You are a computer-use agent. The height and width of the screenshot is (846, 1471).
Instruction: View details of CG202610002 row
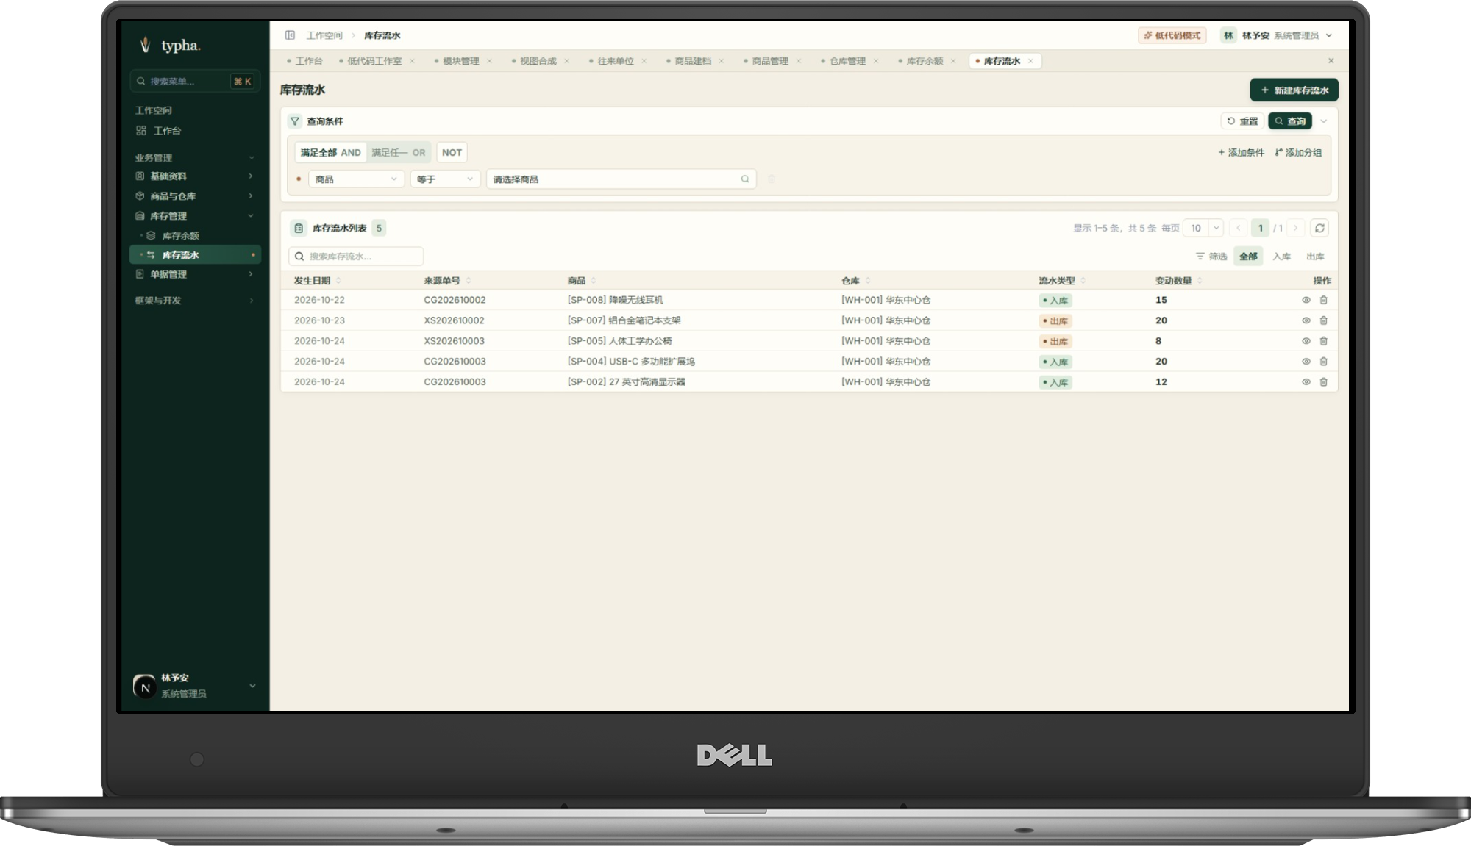[1306, 300]
